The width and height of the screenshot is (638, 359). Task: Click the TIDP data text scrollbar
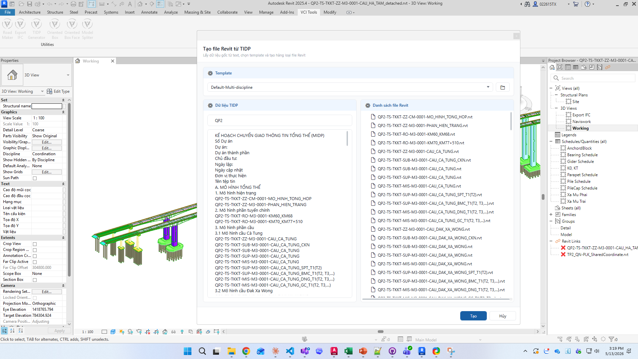coord(347,139)
